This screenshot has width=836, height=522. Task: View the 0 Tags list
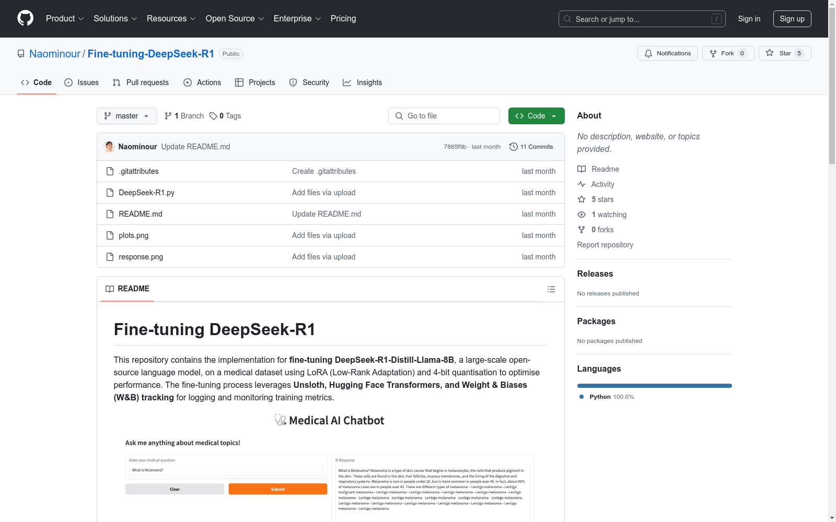(225, 116)
